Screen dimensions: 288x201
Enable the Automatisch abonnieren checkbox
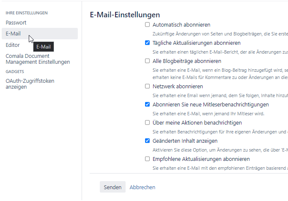click(x=147, y=25)
